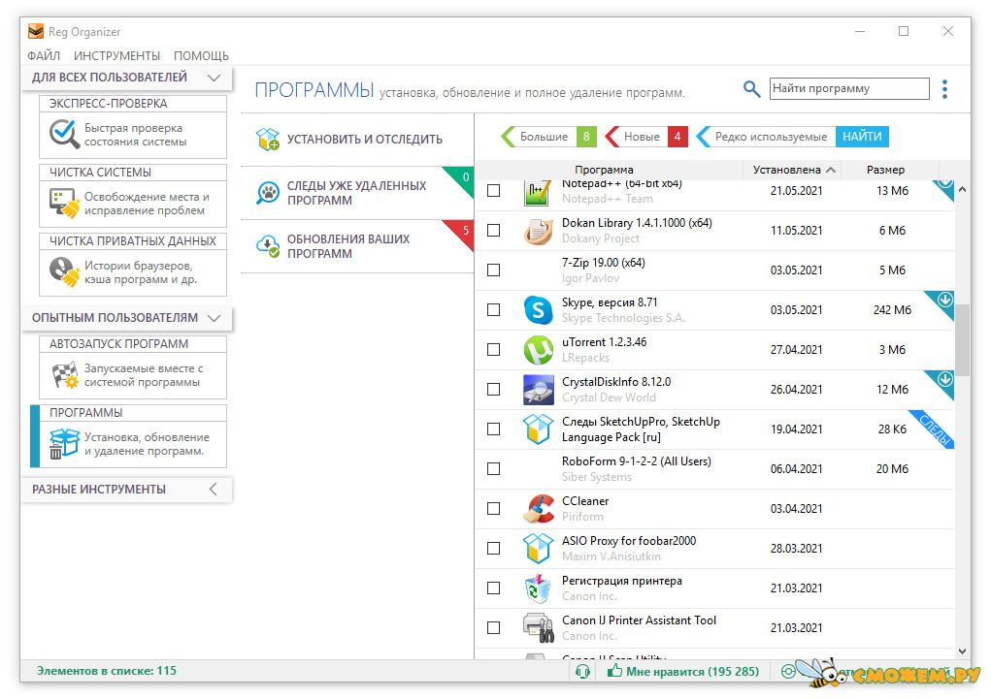The width and height of the screenshot is (991, 699).
Task: Click the headset support icon in status bar
Action: (x=582, y=671)
